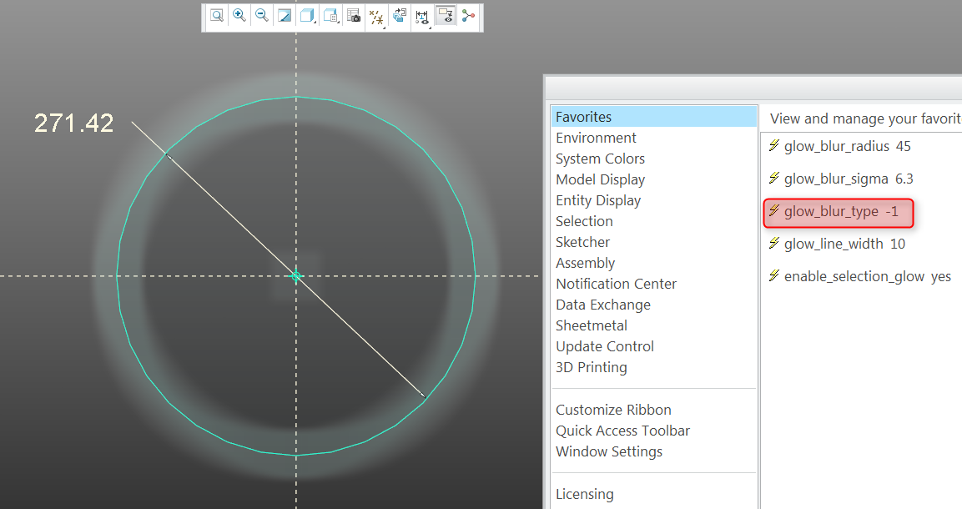Toggle the annotation display eye icon
The height and width of the screenshot is (509, 962).
[x=446, y=16]
